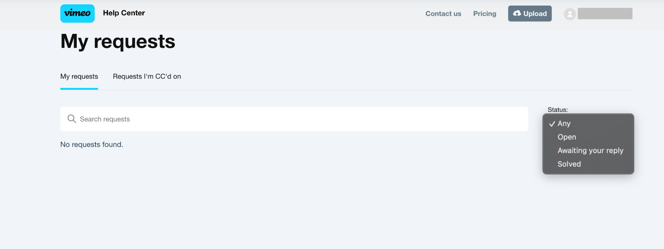Open the Requests I'm CC'd on tab

click(147, 76)
